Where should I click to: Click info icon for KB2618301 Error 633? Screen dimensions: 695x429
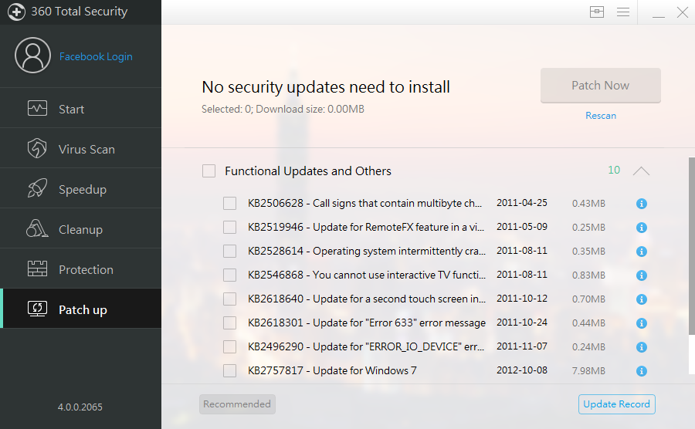coord(641,323)
